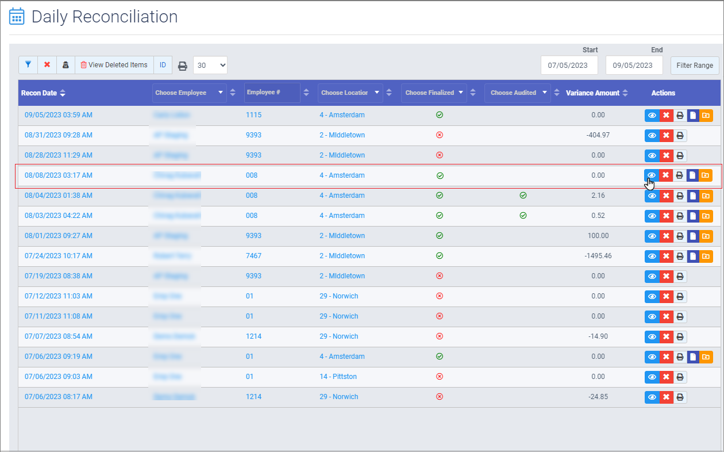Open the Choose Finalized filter dropdown

pos(434,93)
